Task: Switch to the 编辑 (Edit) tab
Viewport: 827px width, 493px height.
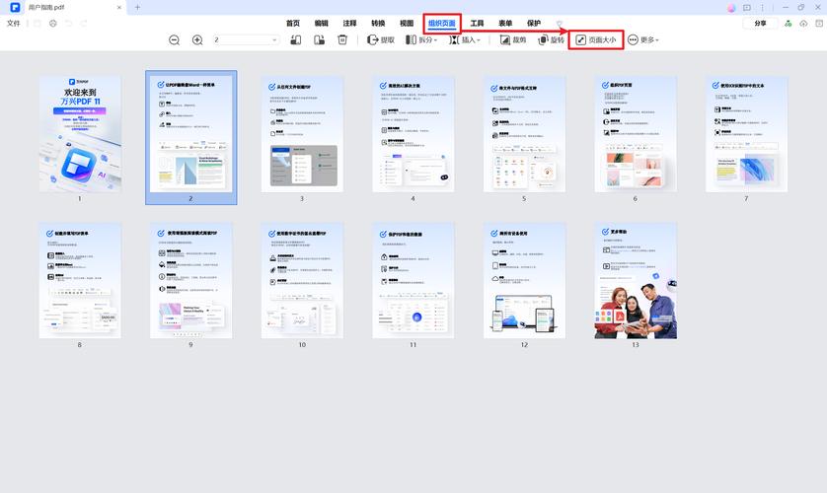Action: (322, 23)
